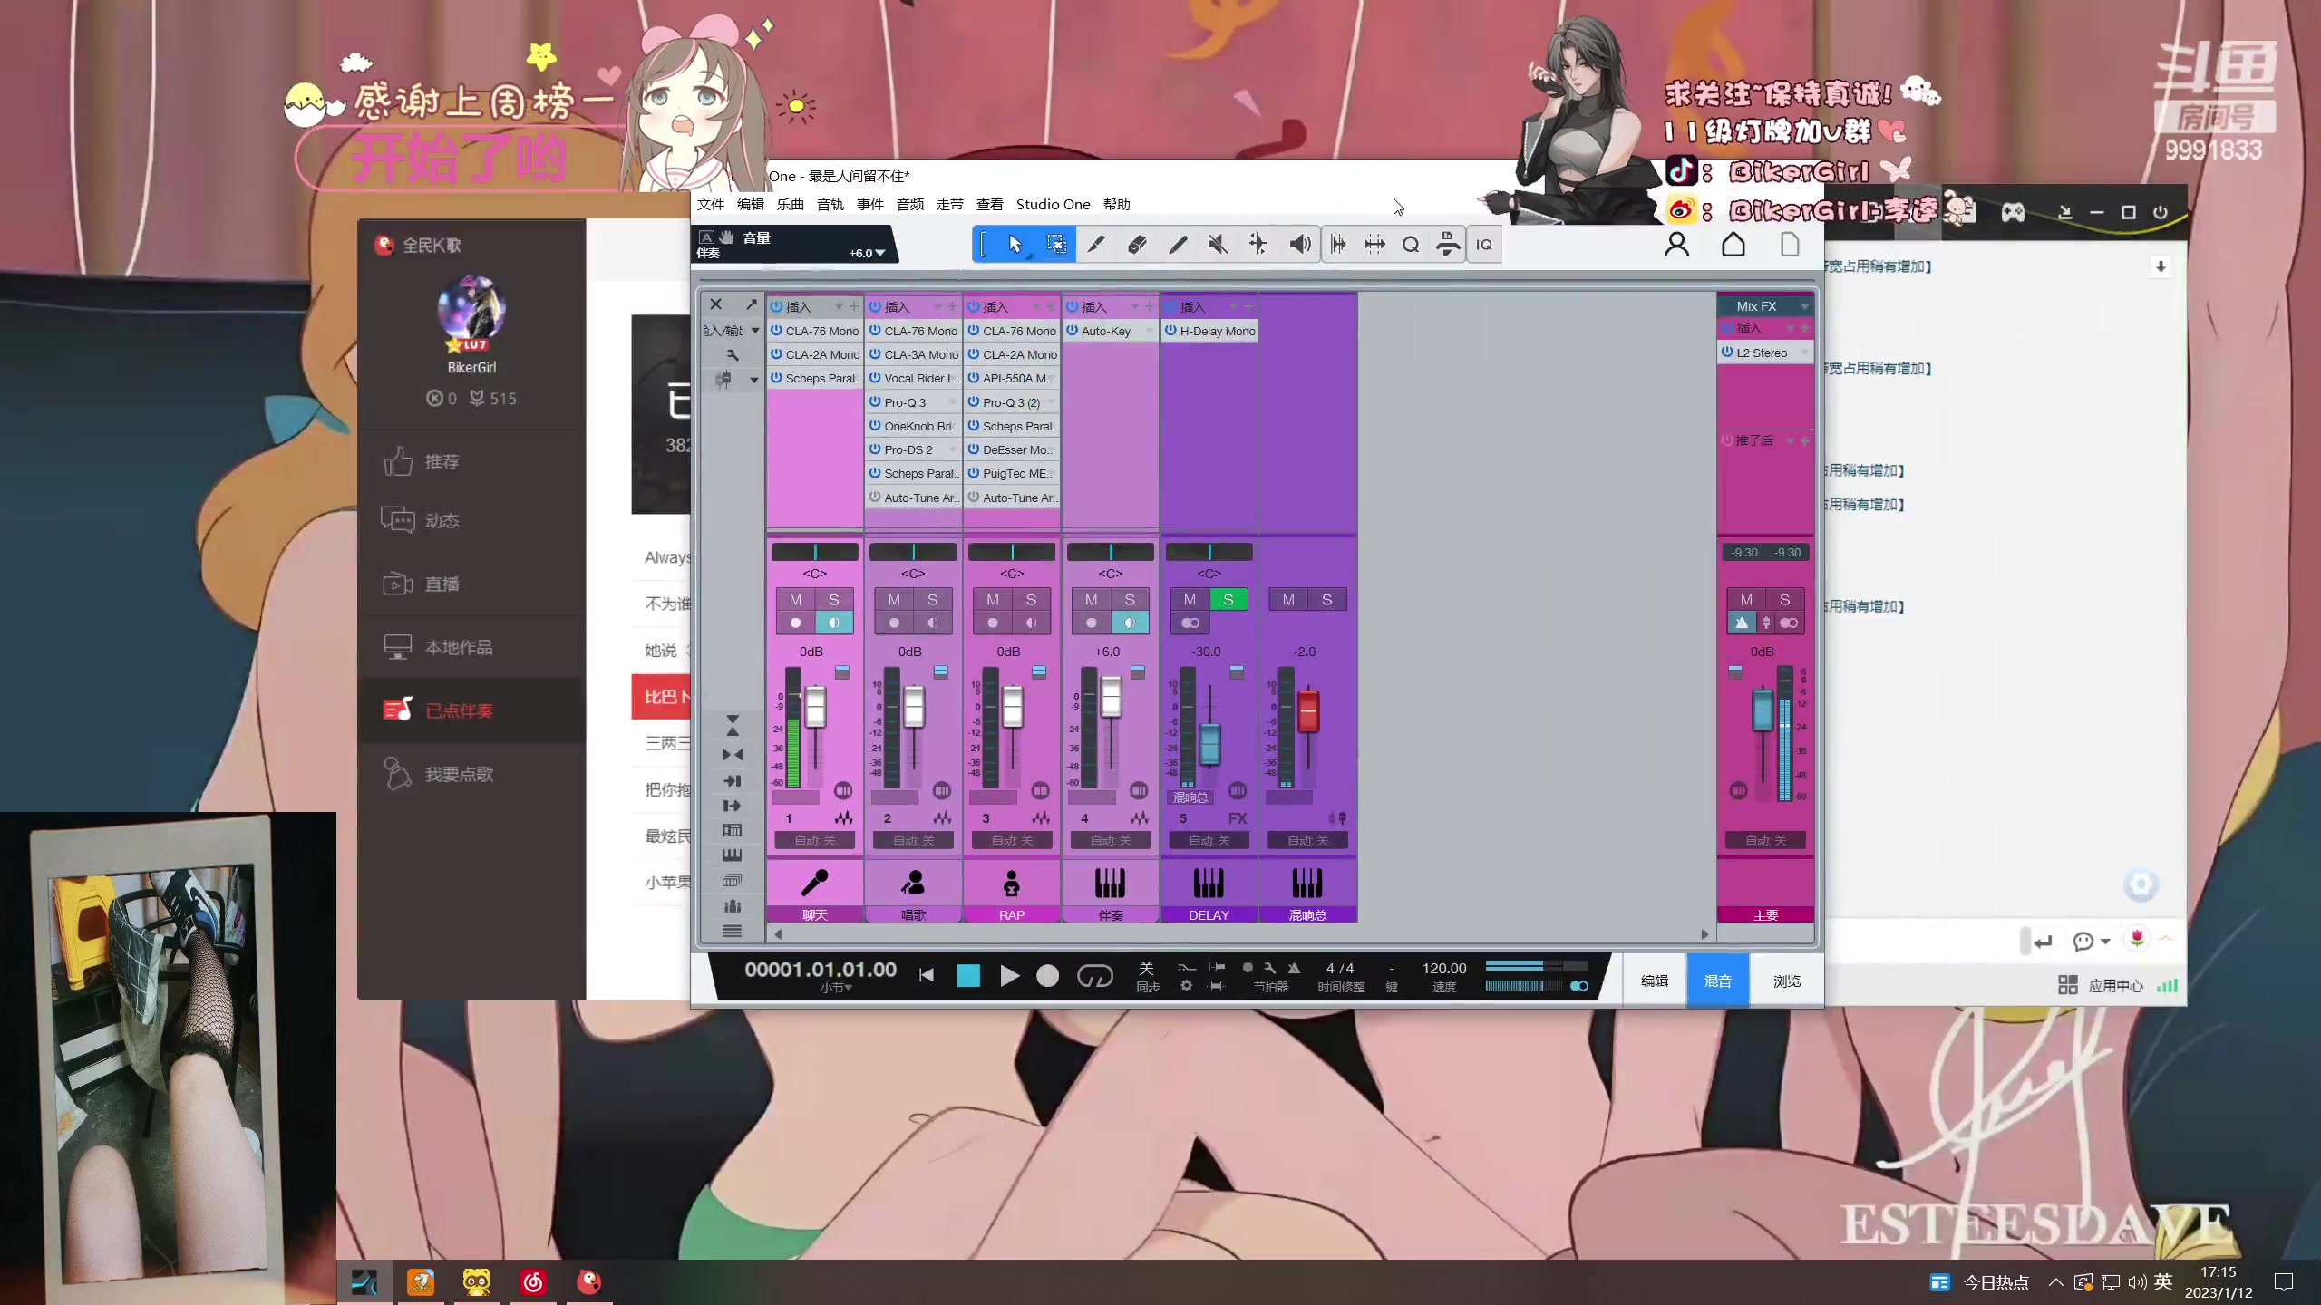Expand 输入/输出 section in mixer sidebar
This screenshot has height=1305, width=2321.
(754, 330)
